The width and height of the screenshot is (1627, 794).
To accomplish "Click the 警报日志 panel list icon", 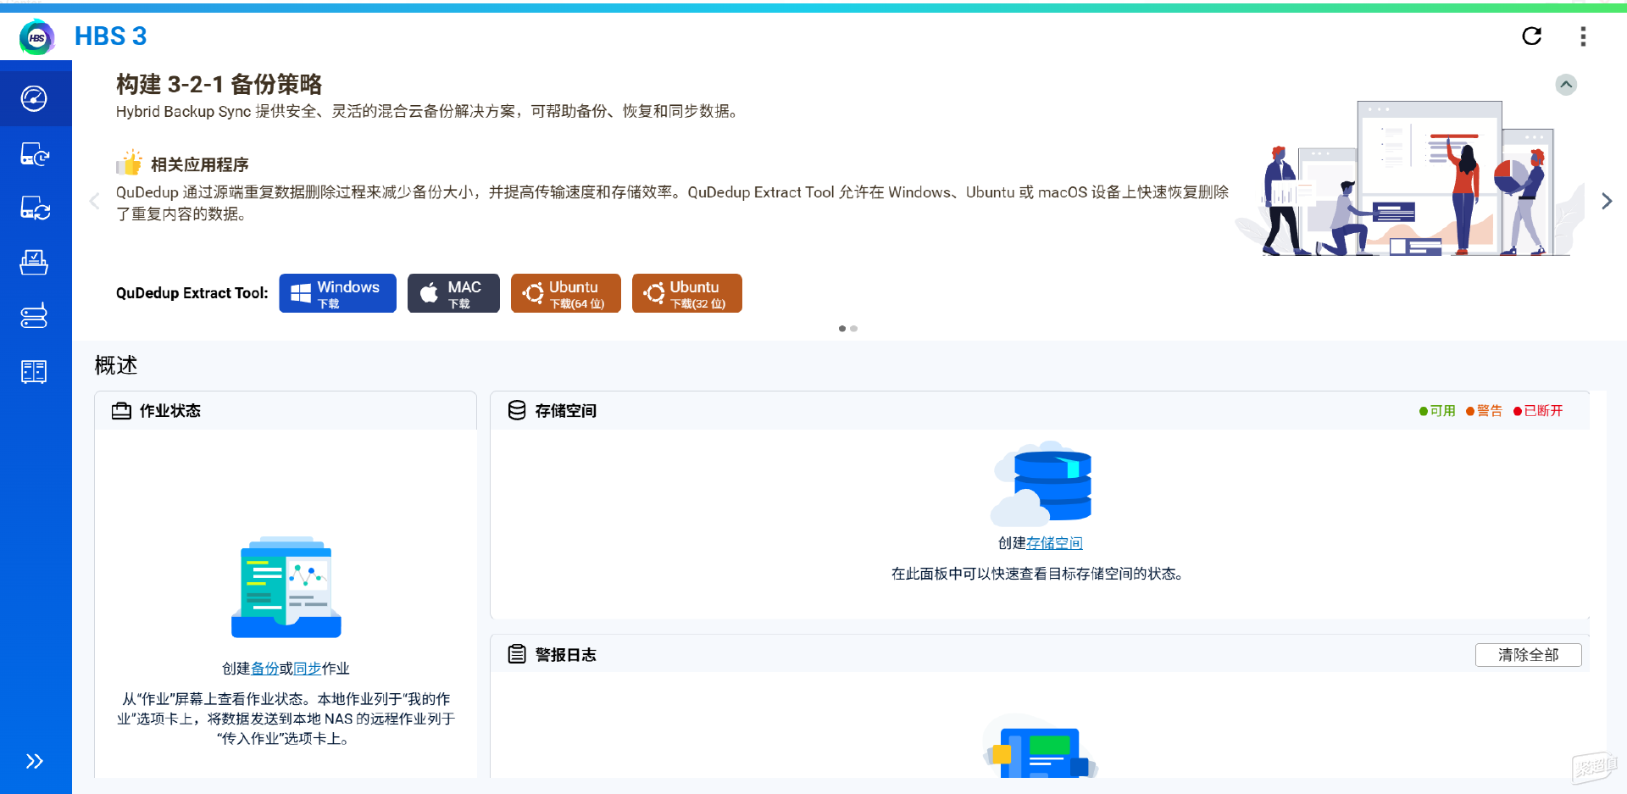I will pyautogui.click(x=517, y=654).
